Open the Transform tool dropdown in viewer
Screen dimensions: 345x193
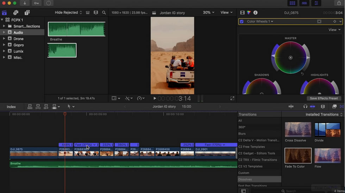tap(116, 98)
